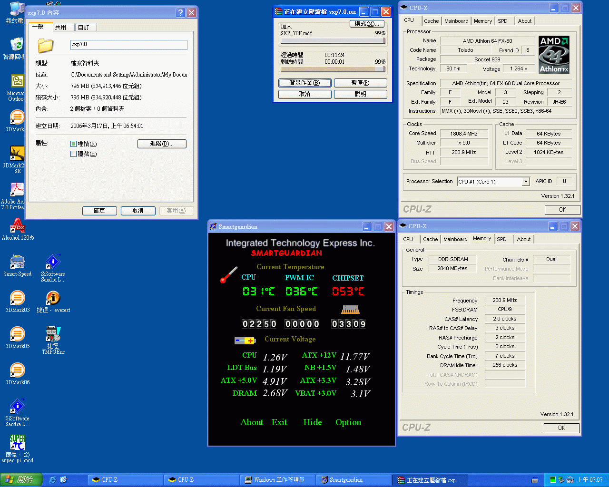Click 取消 cancel in properties dialog

click(138, 211)
